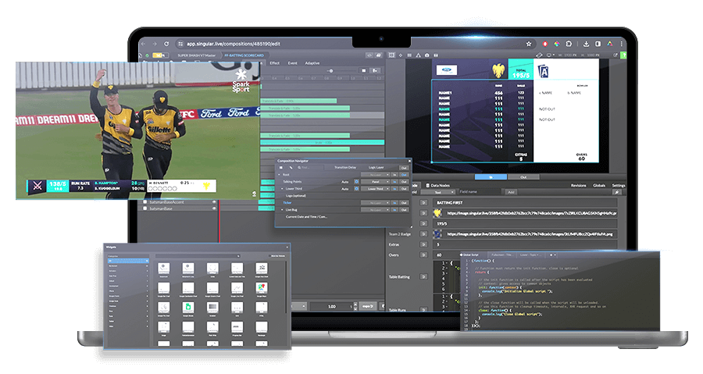Open the Revisions link
This screenshot has height=374, width=703.
tap(578, 185)
